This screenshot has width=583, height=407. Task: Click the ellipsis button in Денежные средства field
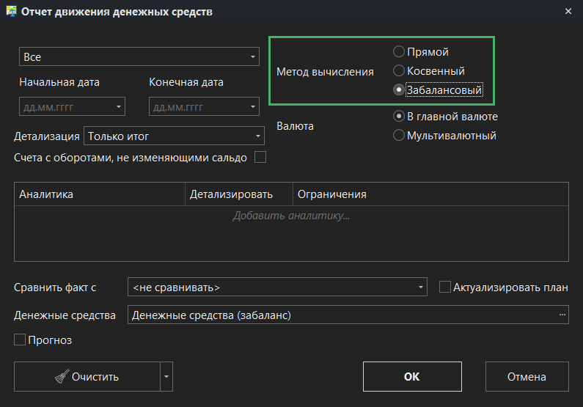click(562, 315)
